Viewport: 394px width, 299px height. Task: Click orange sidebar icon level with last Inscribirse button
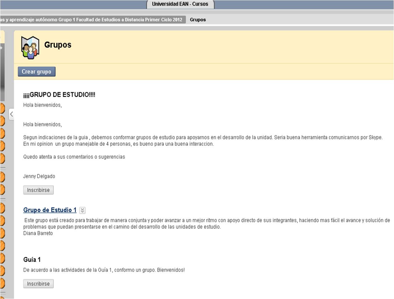coord(2,283)
